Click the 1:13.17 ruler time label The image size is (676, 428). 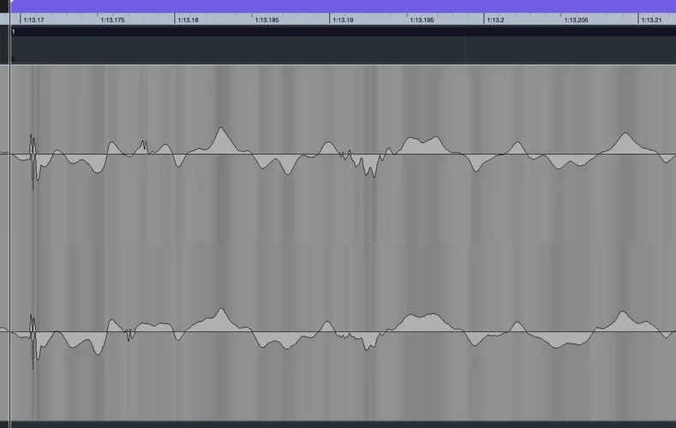(x=33, y=20)
